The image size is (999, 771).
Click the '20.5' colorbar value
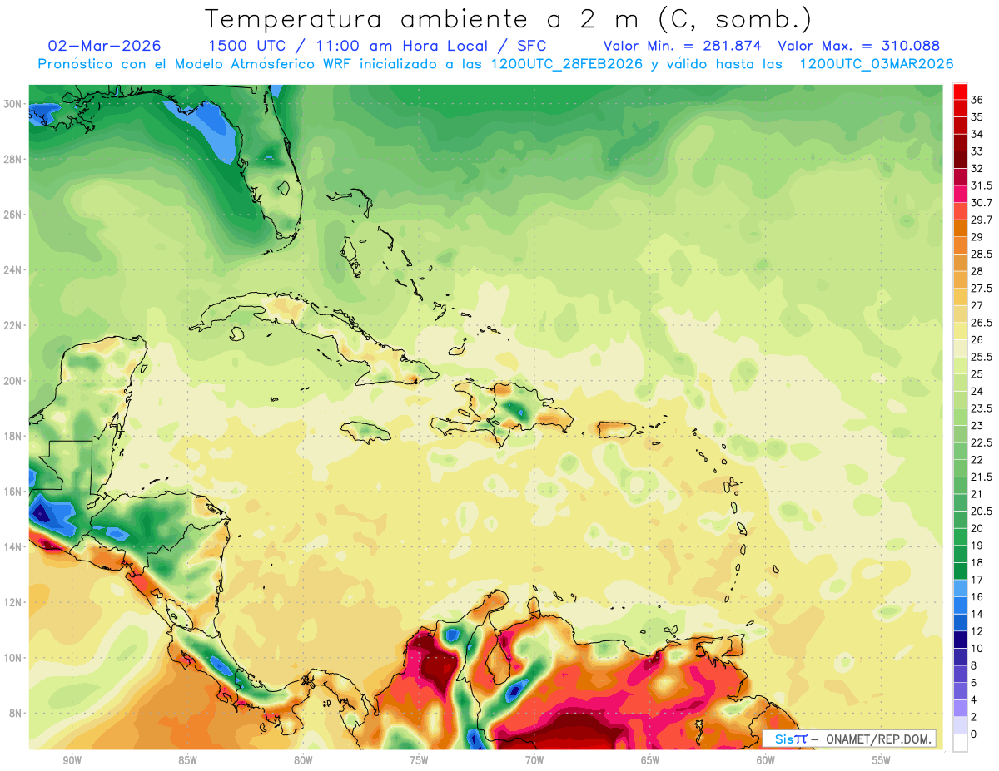(x=982, y=512)
